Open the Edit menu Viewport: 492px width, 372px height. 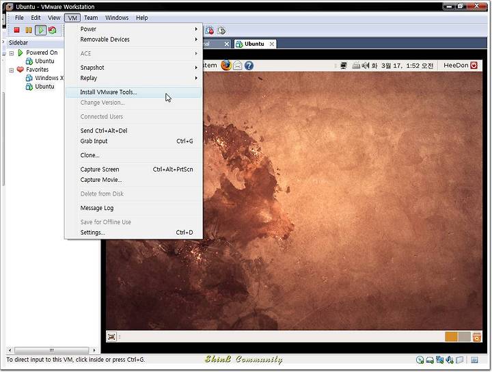(36, 18)
